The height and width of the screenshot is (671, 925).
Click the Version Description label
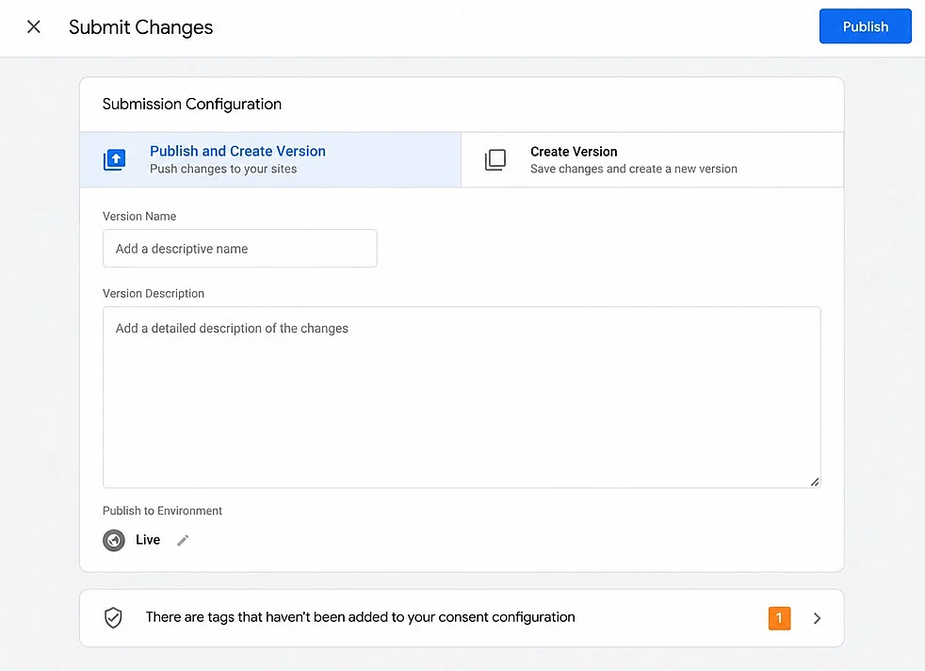click(154, 294)
